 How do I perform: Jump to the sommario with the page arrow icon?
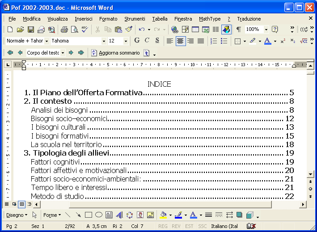[147, 53]
